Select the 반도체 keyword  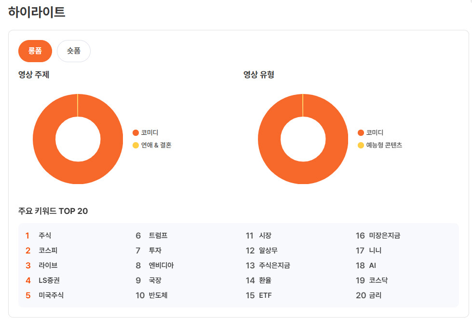click(x=158, y=295)
